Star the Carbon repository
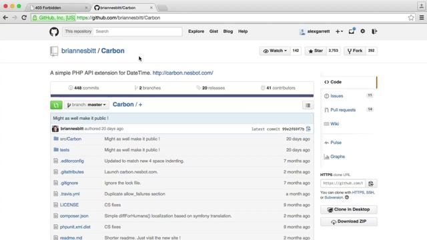The height and width of the screenshot is (240, 427). (316, 51)
